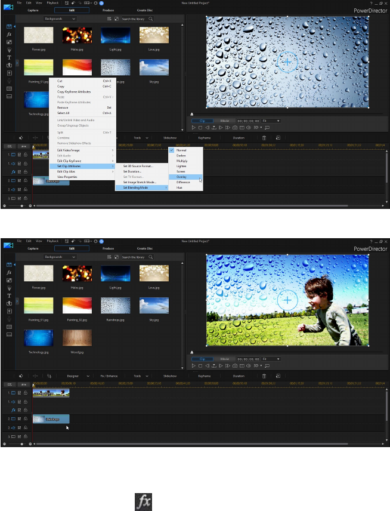Click Undo arrow in lower screenshot top toolbar
The width and height of the screenshot is (390, 511).
(73, 241)
